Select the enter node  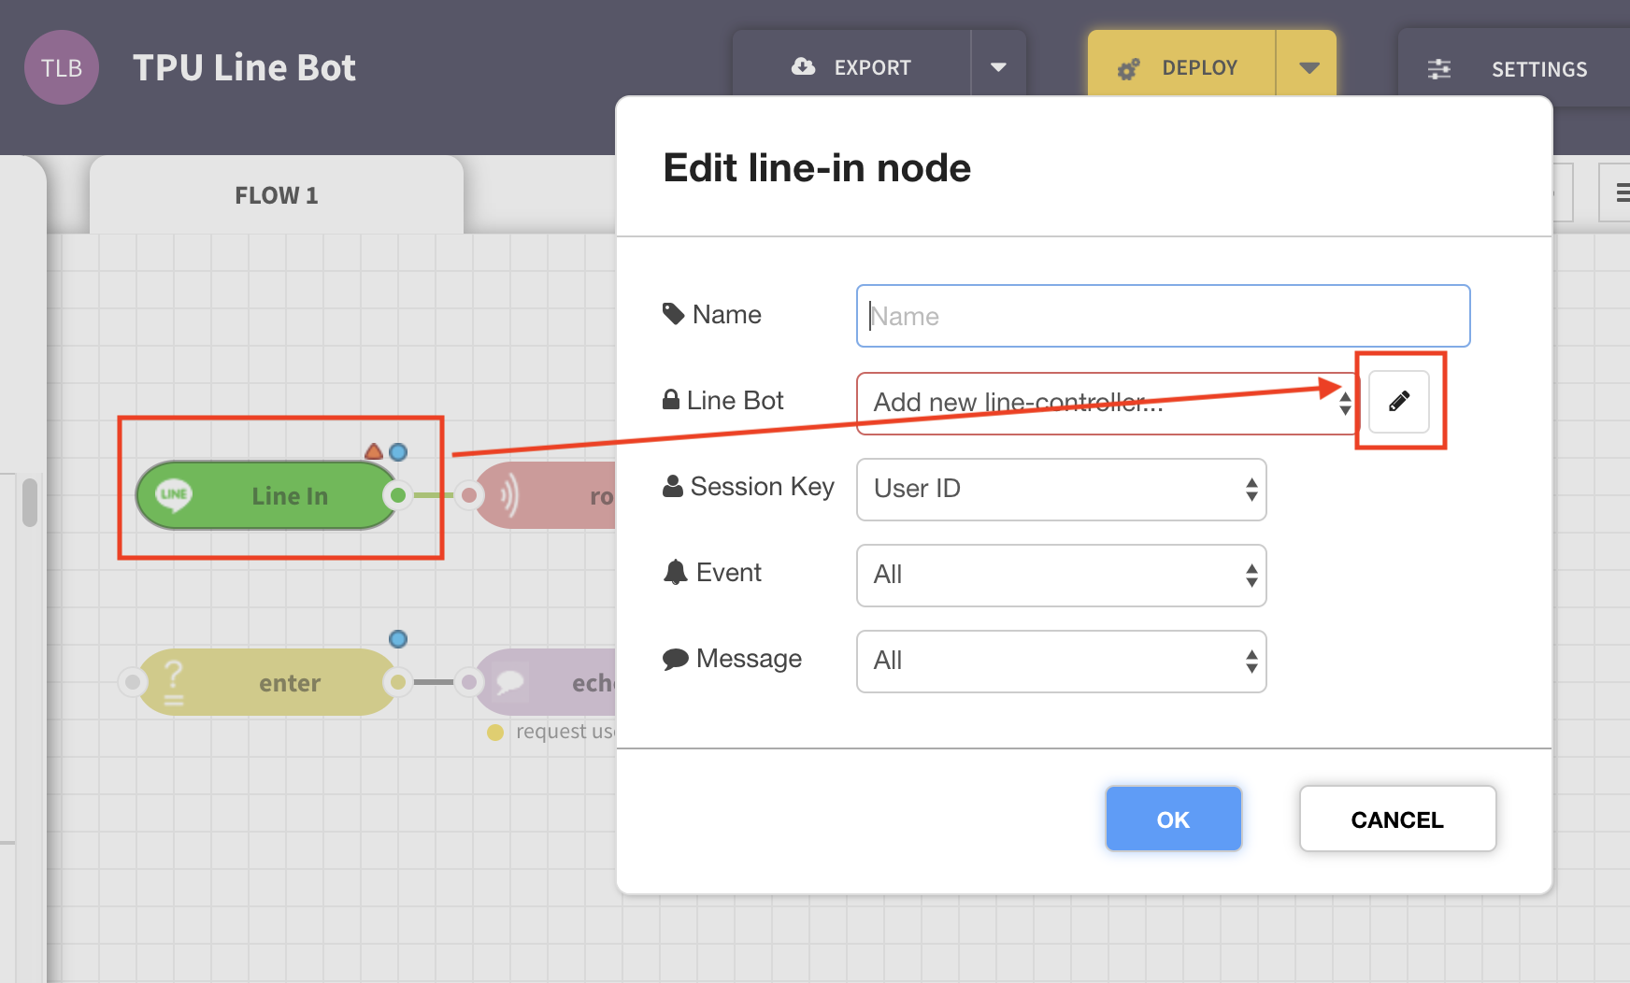(x=267, y=682)
